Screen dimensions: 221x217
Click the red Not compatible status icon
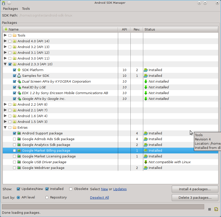coord(146,162)
